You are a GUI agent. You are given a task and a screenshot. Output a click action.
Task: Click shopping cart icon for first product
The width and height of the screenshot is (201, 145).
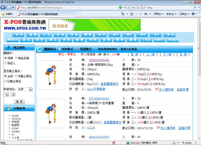(x=157, y=89)
